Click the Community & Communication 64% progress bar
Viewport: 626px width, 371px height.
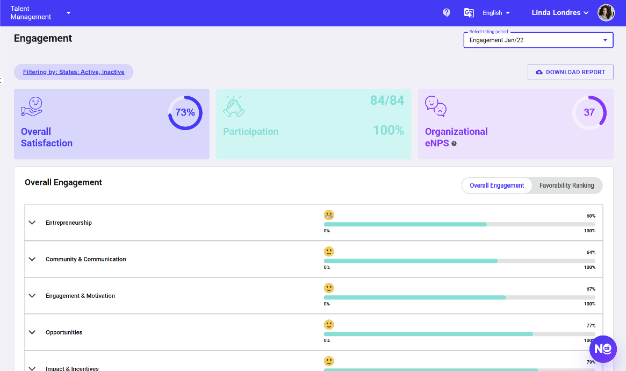(x=459, y=261)
